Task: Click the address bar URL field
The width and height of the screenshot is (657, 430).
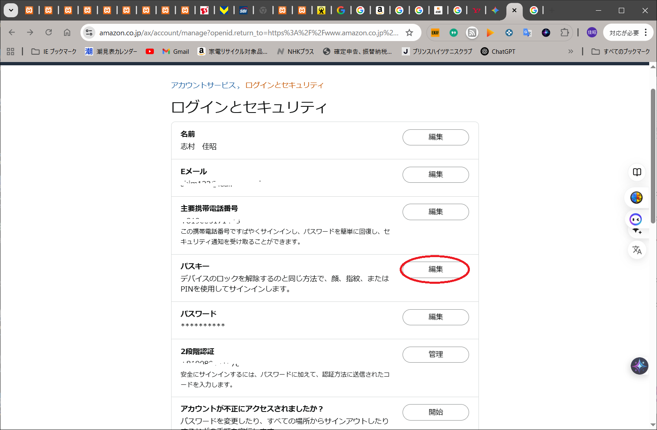Action: (248, 33)
